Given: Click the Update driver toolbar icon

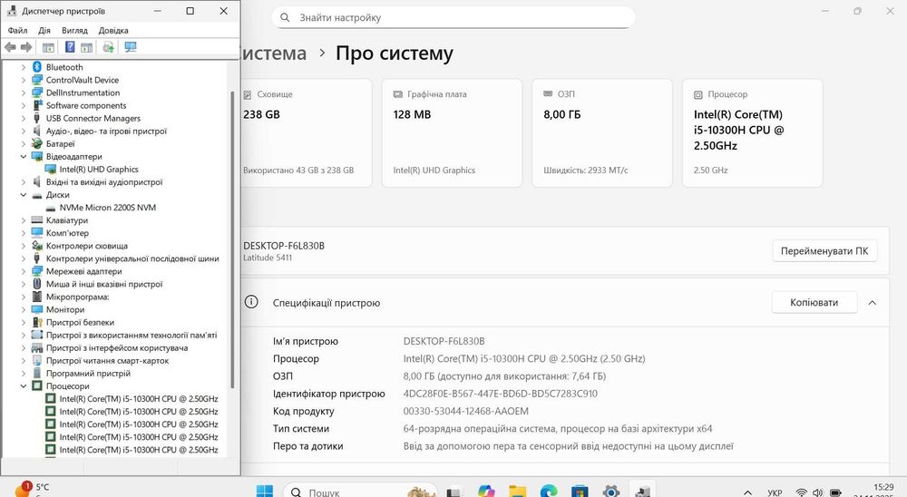Looking at the screenshot, I should click(108, 47).
